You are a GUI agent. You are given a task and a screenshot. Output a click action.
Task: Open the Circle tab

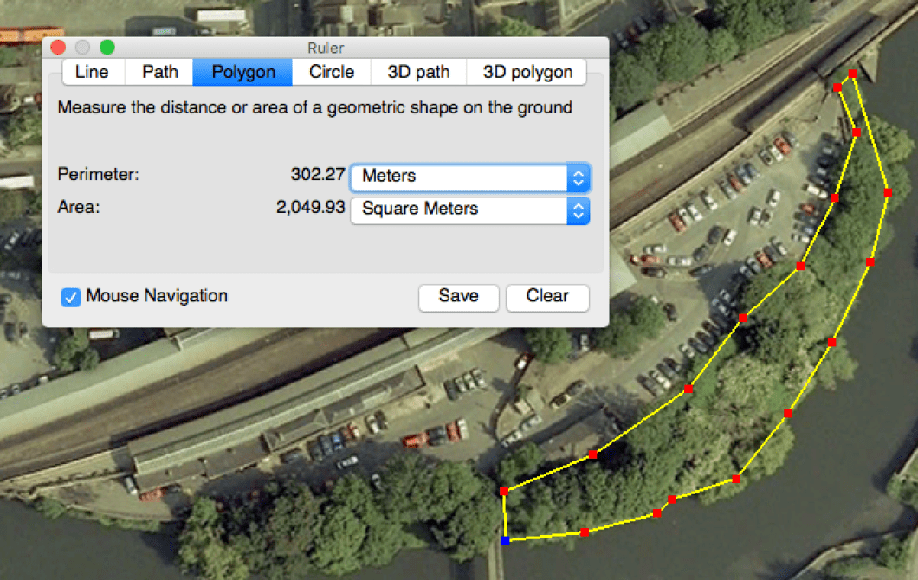332,72
